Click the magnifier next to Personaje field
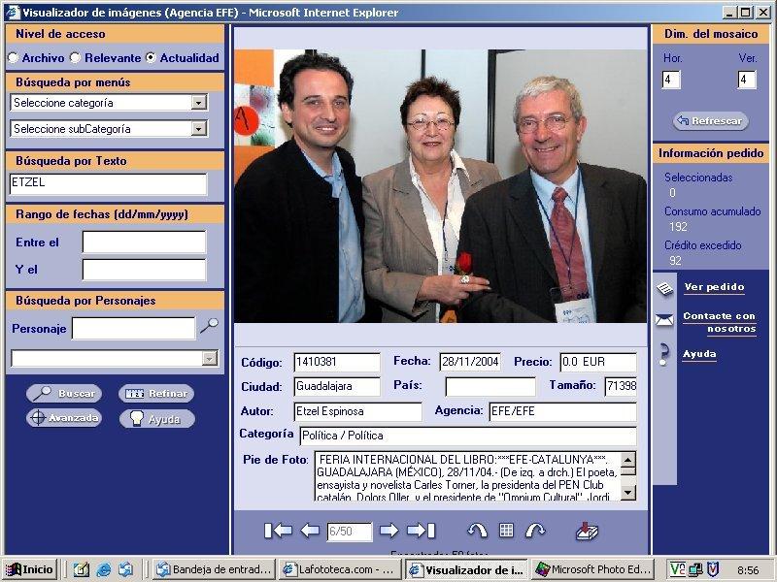This screenshot has height=582, width=777. tap(209, 326)
